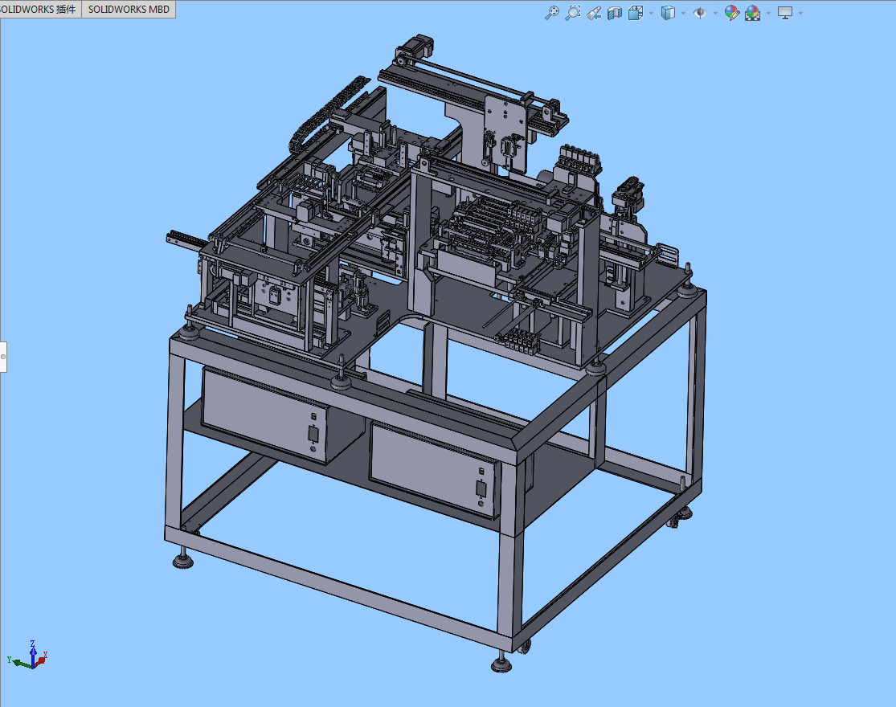
Task: Toggle the Section View tool
Action: pos(615,13)
